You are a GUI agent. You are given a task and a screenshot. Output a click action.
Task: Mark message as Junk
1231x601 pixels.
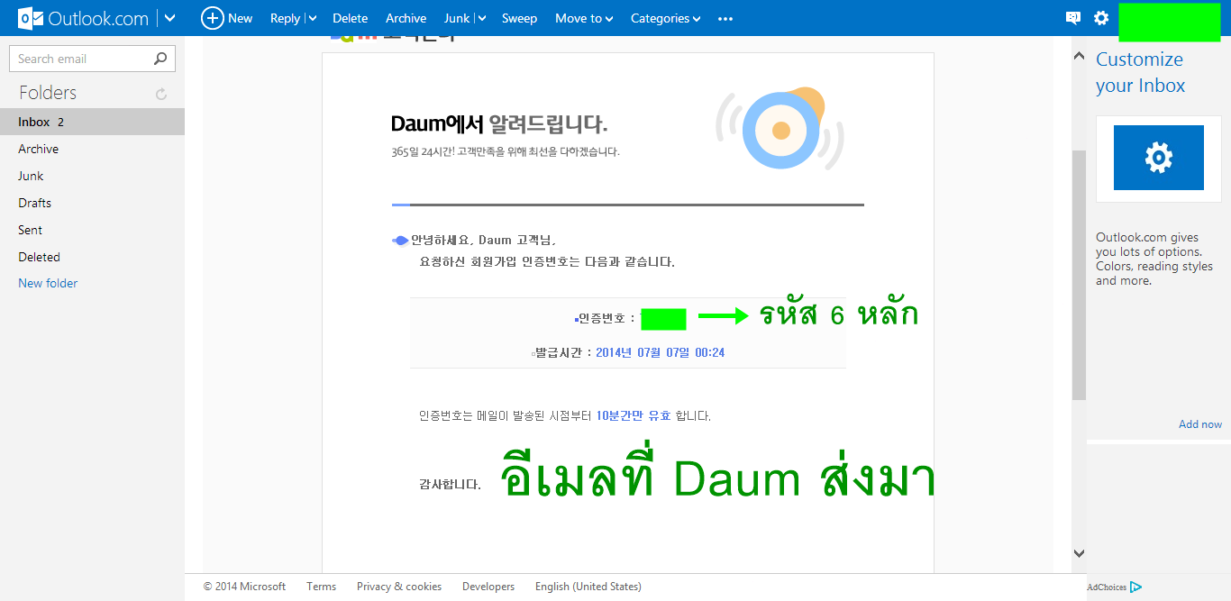click(457, 18)
